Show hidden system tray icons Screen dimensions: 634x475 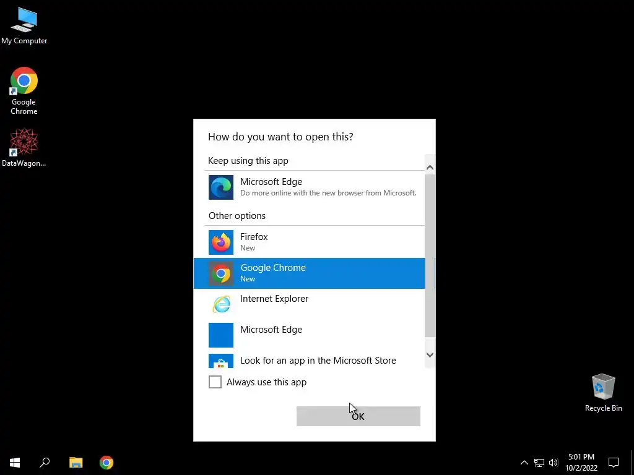[524, 463]
